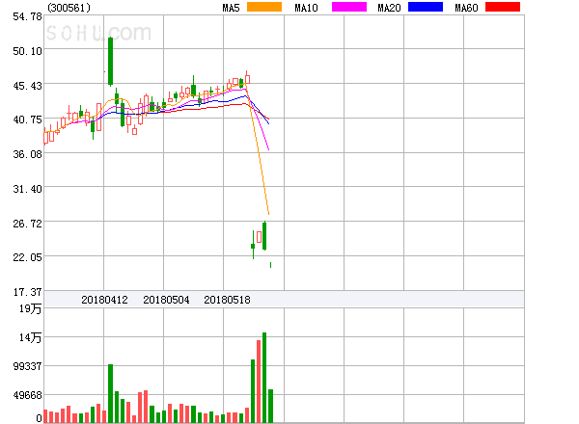This screenshot has width=579, height=424.
Task: Click the green volume bar reaching 99337
Action: [x=110, y=393]
